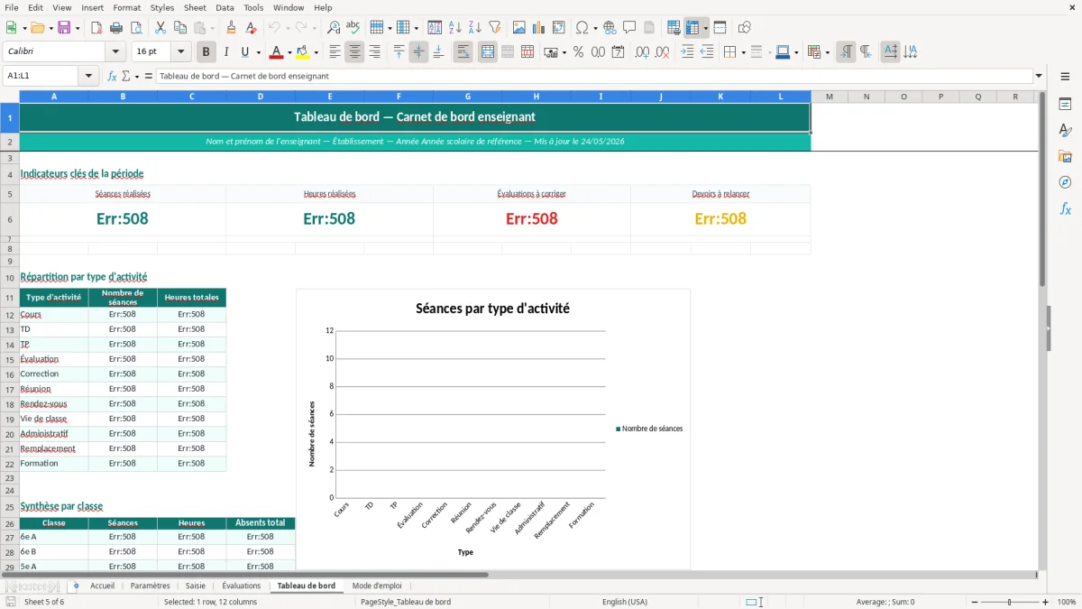This screenshot has width=1082, height=609.
Task: Open the Format menu
Action: coord(127,7)
